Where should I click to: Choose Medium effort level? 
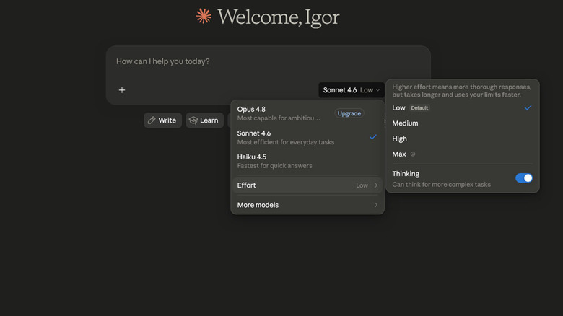pos(462,123)
